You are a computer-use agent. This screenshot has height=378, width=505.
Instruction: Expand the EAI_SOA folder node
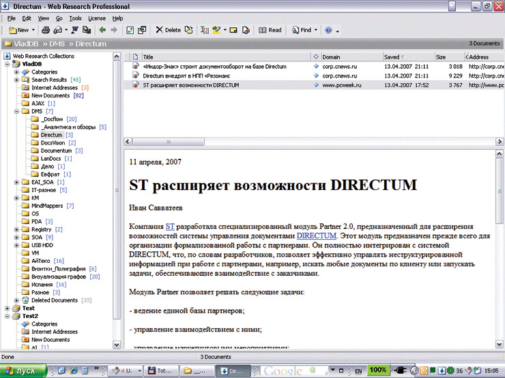(x=16, y=183)
